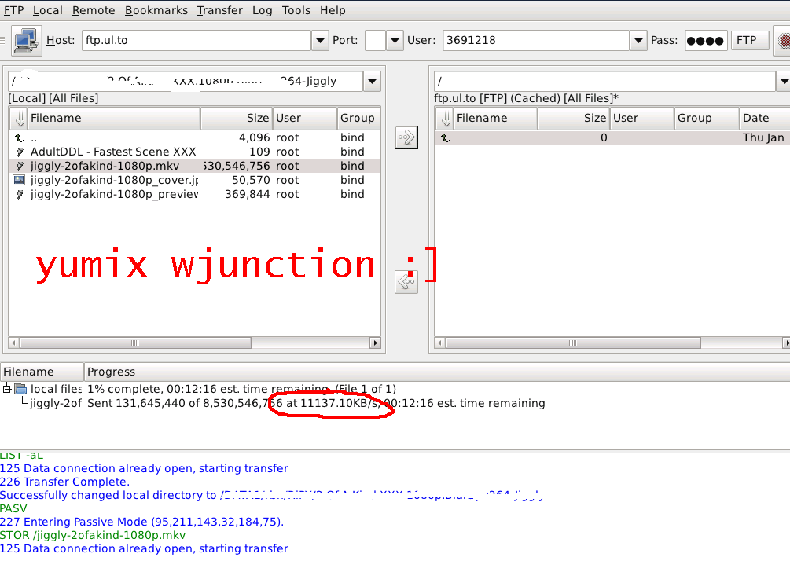The width and height of the screenshot is (790, 568).
Task: Click the local pane sort arrow icon
Action: [x=19, y=119]
